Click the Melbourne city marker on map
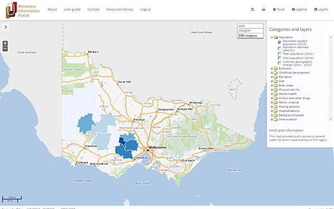Viewport: 334px width, 209px height. (x=148, y=150)
